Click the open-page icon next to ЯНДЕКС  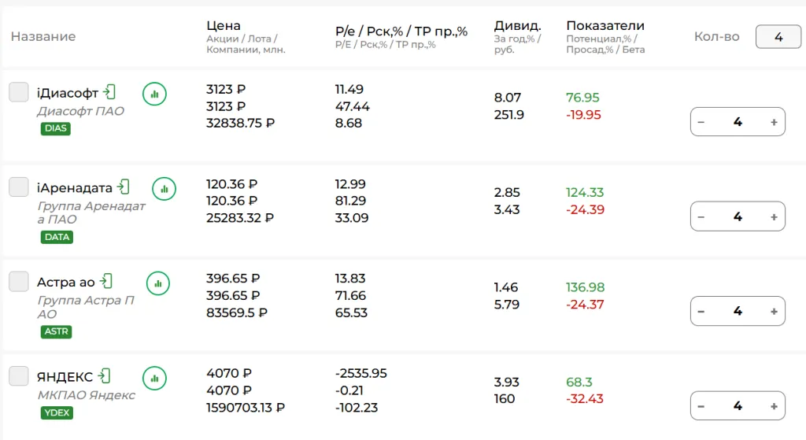[x=105, y=375]
